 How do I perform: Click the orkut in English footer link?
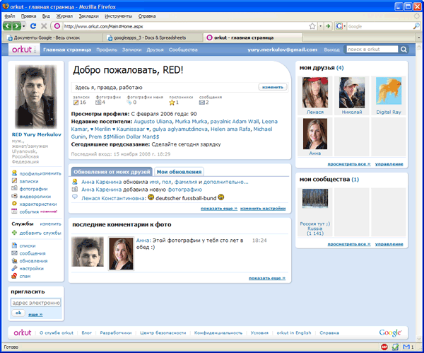point(294,332)
